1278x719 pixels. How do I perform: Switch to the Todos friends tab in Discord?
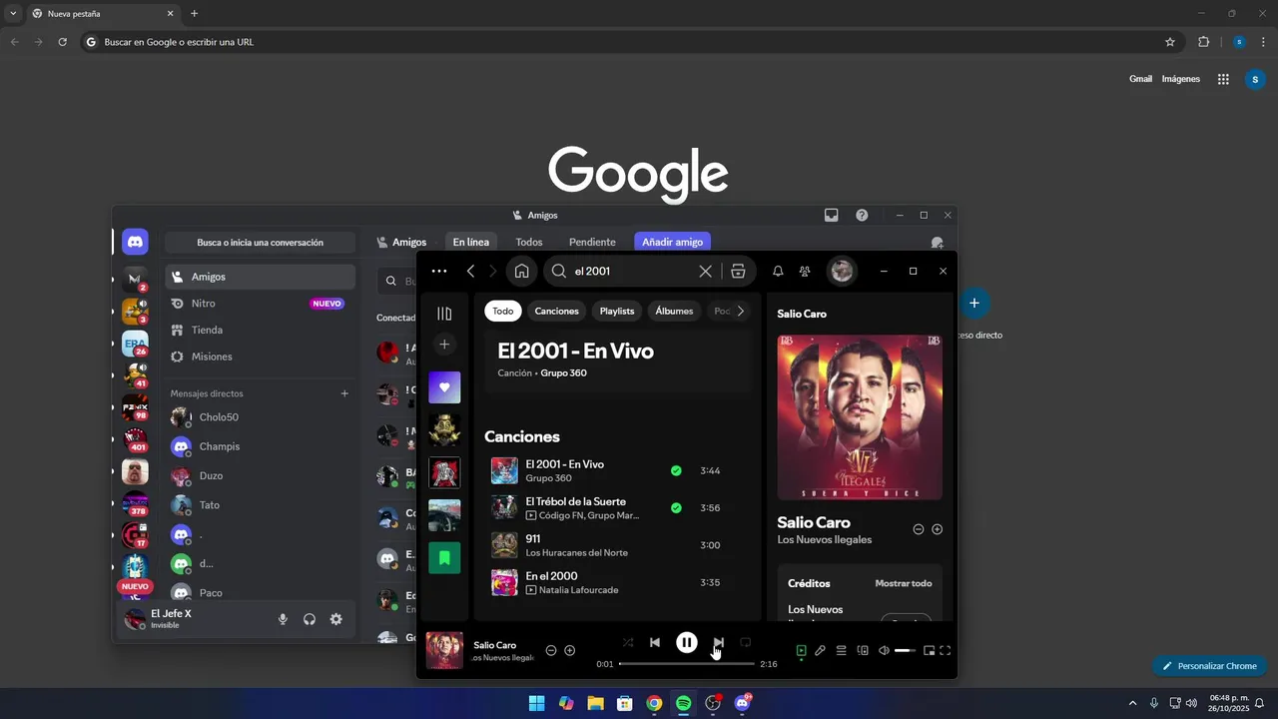[529, 242]
